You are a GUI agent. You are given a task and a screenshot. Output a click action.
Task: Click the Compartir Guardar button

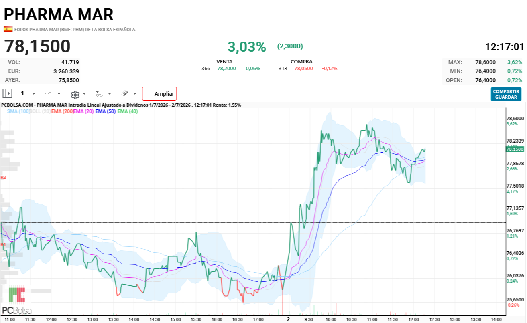tap(506, 94)
